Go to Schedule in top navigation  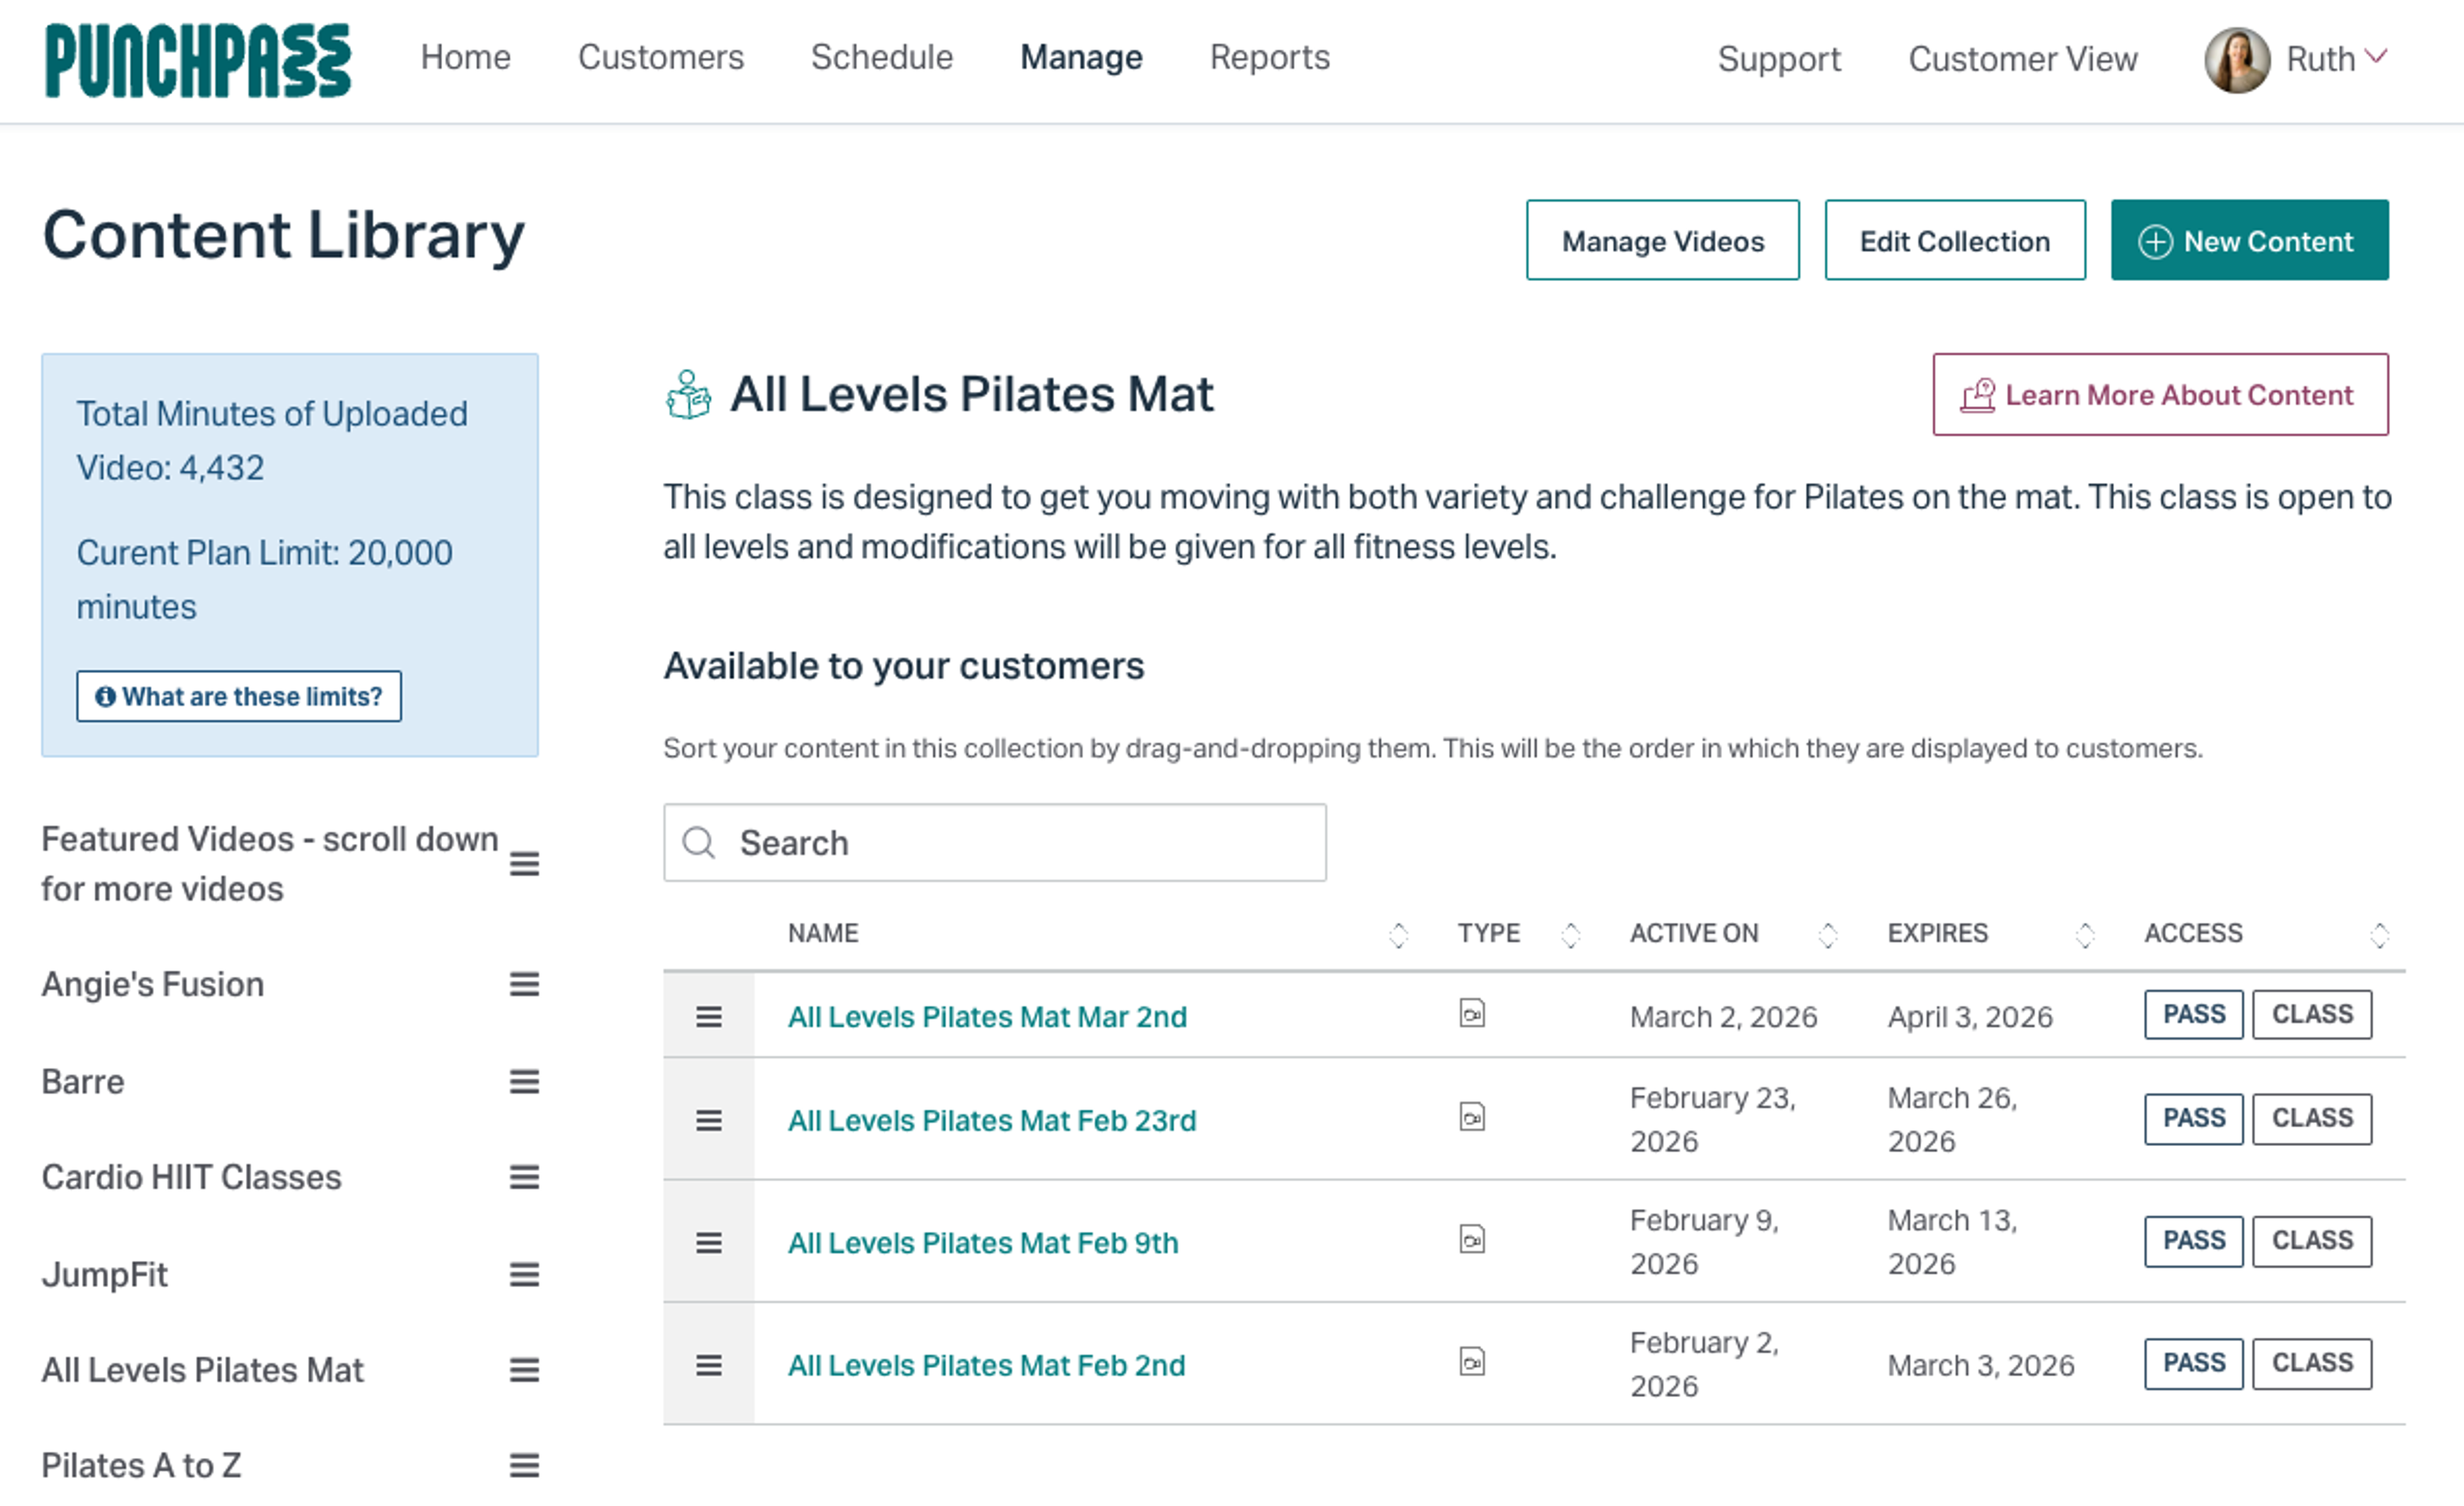pyautogui.click(x=881, y=58)
